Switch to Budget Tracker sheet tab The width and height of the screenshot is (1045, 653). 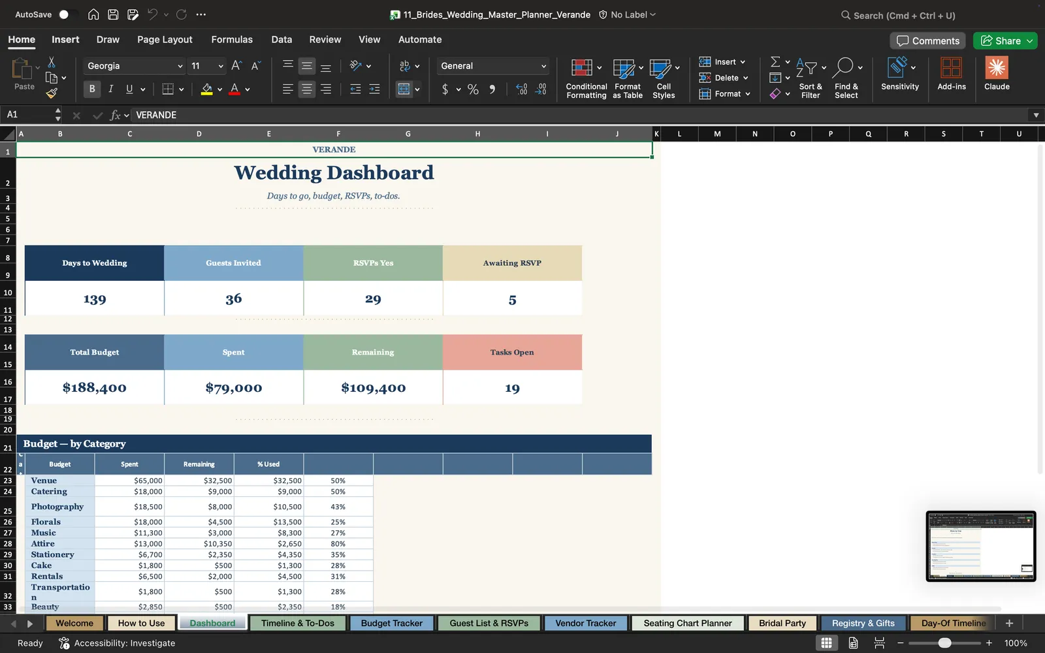click(x=392, y=623)
